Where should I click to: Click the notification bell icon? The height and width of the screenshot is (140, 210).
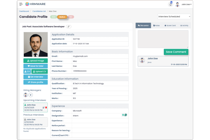point(170,4)
